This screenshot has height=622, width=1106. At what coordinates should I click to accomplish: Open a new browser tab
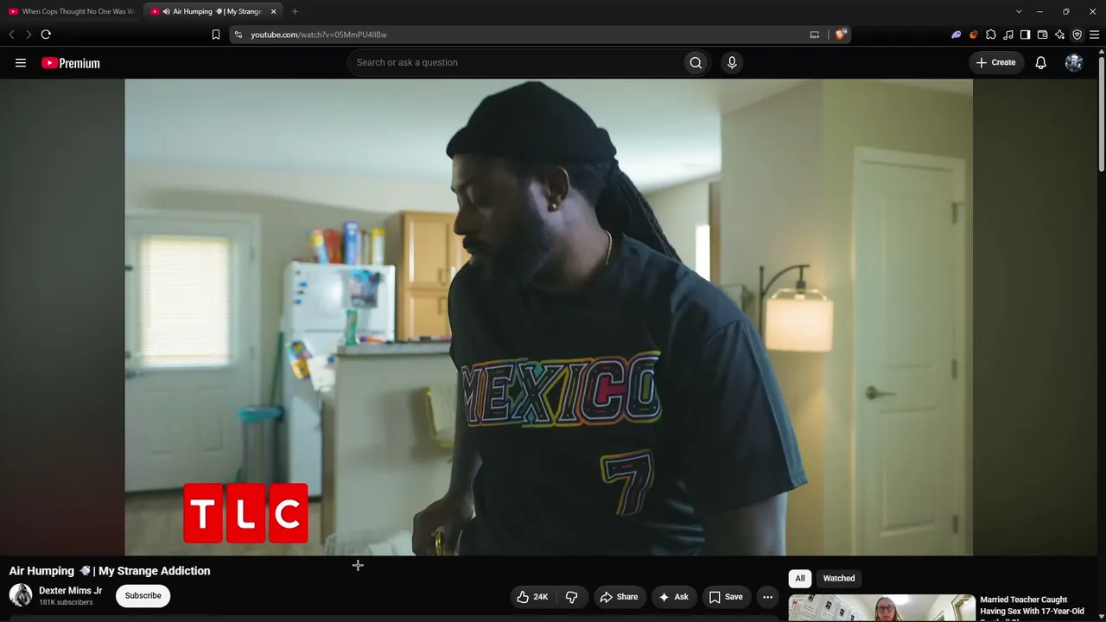[x=295, y=11]
